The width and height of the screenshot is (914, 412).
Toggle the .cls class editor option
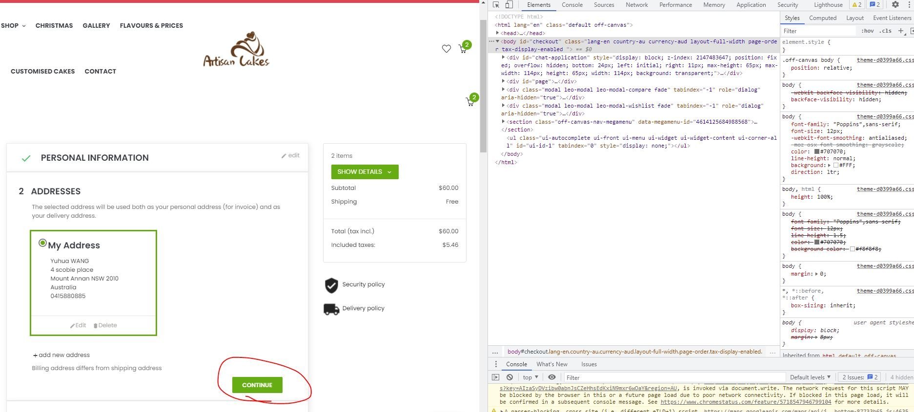886,31
